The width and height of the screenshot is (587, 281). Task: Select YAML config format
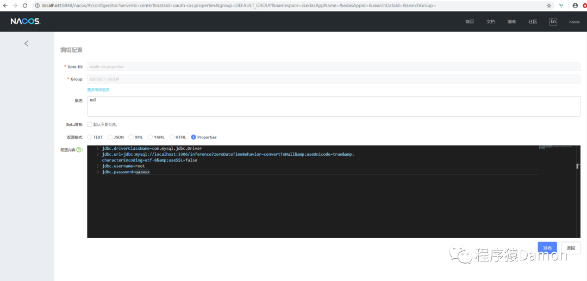150,137
